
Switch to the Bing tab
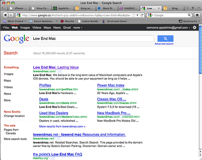click(173, 8)
